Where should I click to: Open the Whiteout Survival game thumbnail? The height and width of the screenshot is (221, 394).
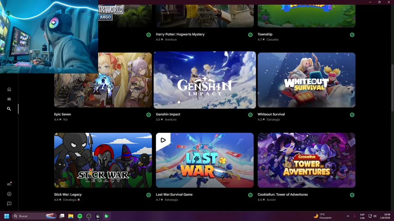(x=307, y=80)
